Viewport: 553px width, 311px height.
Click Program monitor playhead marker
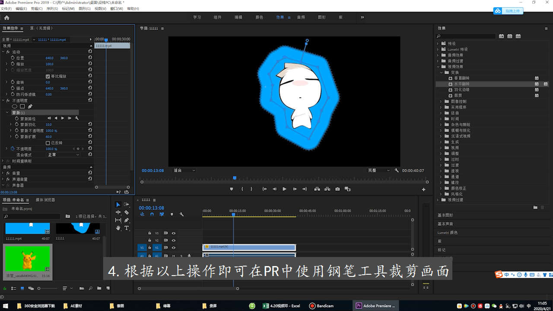[x=235, y=178]
